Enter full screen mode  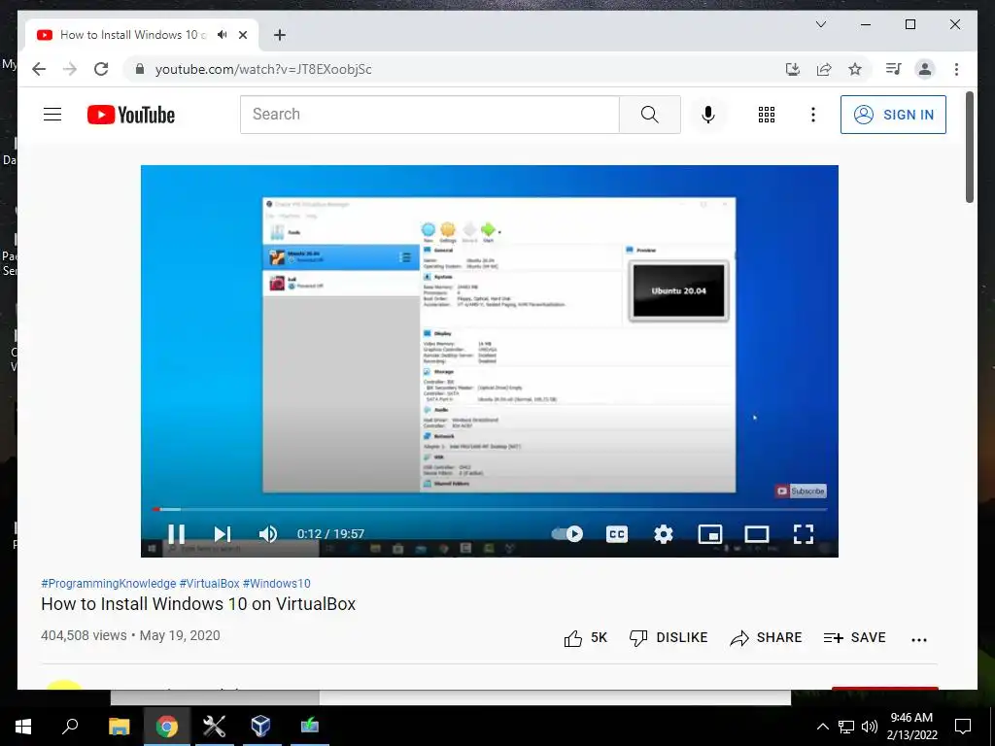pyautogui.click(x=804, y=534)
